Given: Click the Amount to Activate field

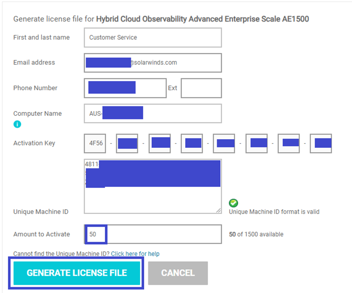Looking at the screenshot, I should (x=161, y=234).
